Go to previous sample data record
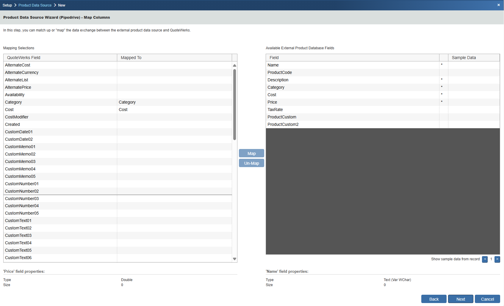 tap(485, 259)
